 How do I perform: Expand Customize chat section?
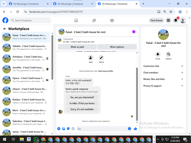pyautogui.click(x=163, y=66)
